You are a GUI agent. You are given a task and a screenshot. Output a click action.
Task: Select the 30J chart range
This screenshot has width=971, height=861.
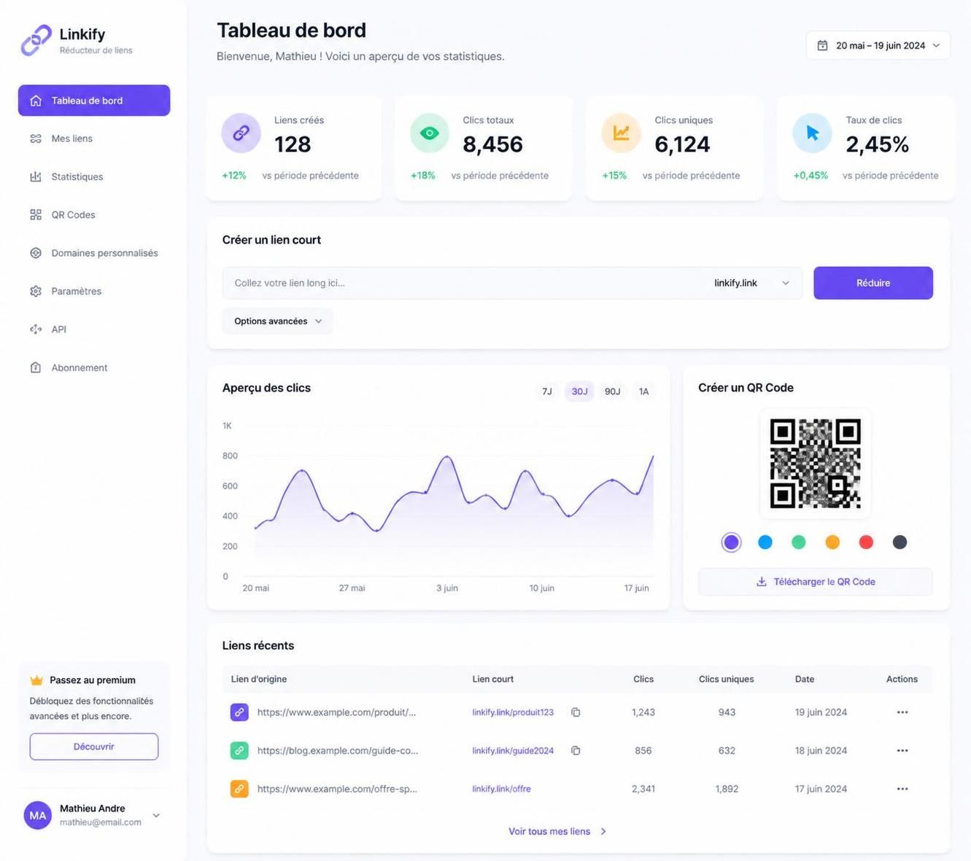tap(580, 391)
